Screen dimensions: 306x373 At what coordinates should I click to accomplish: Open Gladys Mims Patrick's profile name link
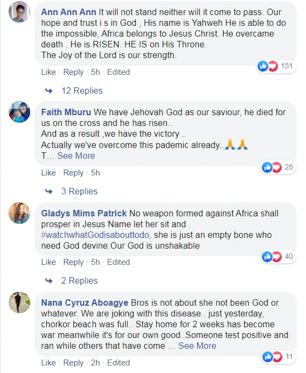(84, 213)
